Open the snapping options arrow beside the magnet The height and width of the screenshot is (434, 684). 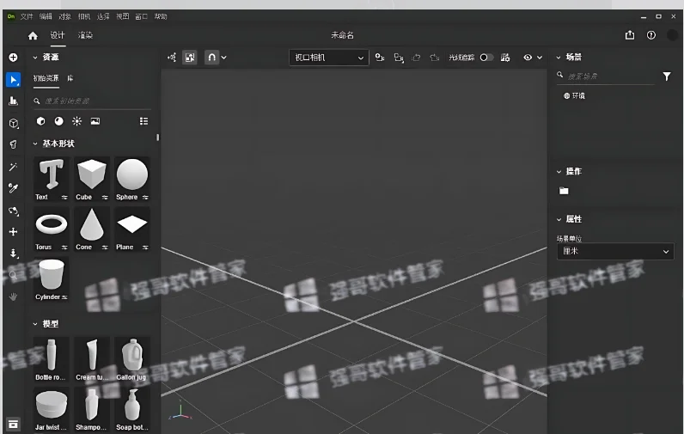click(223, 57)
